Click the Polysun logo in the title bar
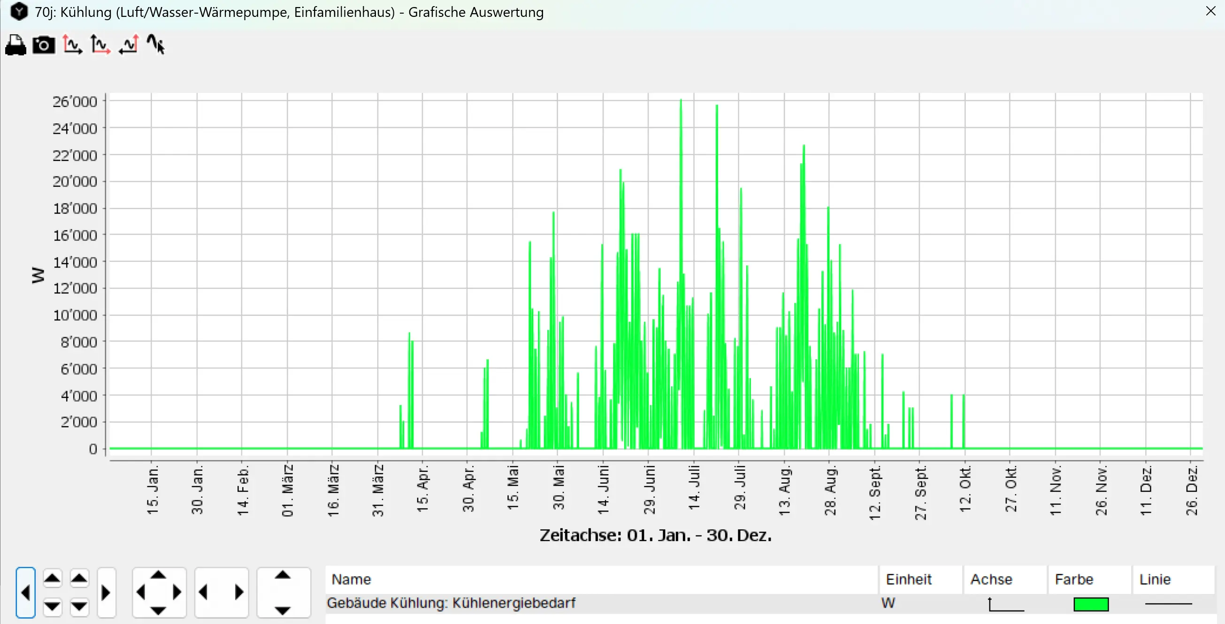This screenshot has height=624, width=1225. pyautogui.click(x=19, y=12)
